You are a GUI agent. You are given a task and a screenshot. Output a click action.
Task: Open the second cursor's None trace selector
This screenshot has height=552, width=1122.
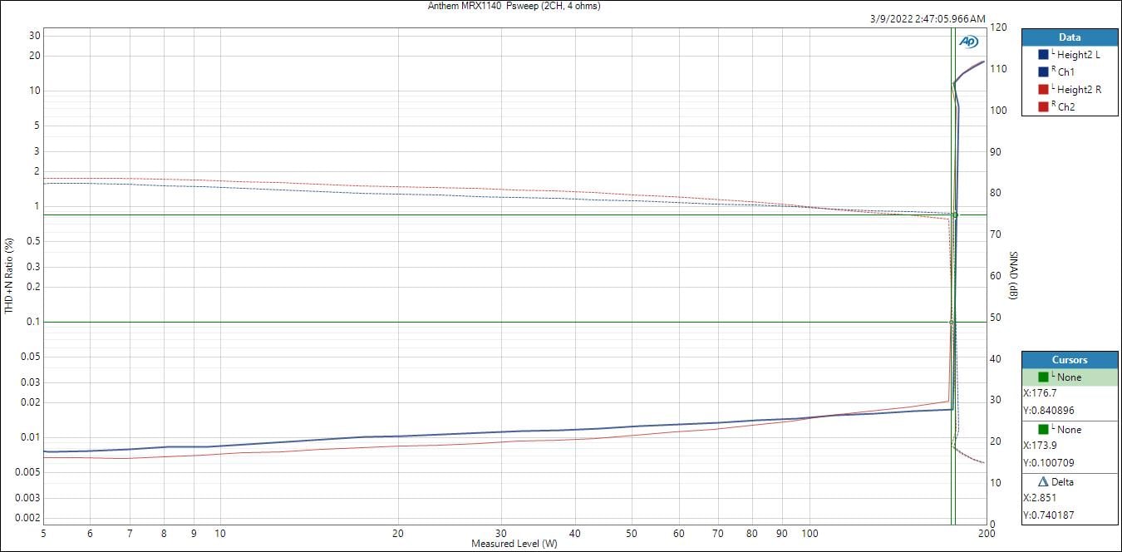[x=1070, y=430]
